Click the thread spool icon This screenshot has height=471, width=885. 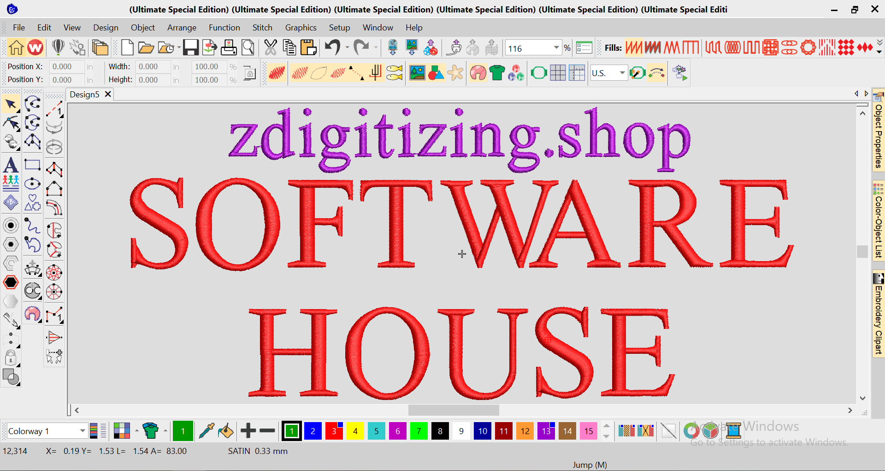tap(733, 431)
